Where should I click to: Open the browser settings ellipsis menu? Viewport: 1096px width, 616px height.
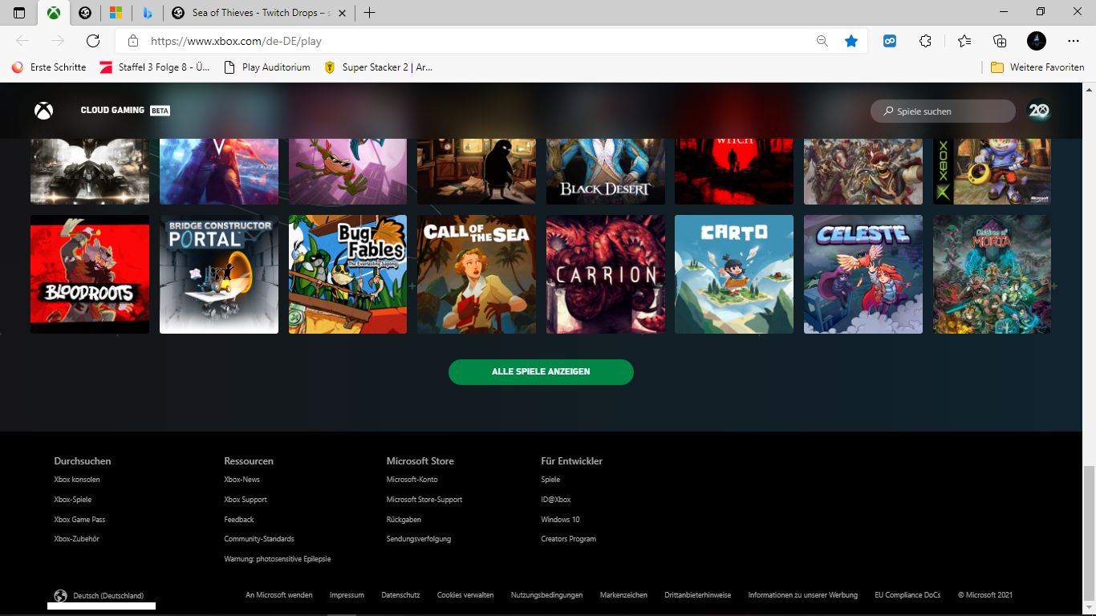click(1074, 41)
